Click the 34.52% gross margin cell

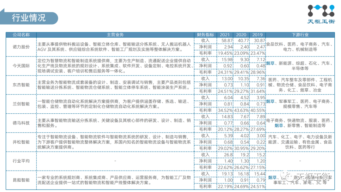pyautogui.click(x=225, y=111)
